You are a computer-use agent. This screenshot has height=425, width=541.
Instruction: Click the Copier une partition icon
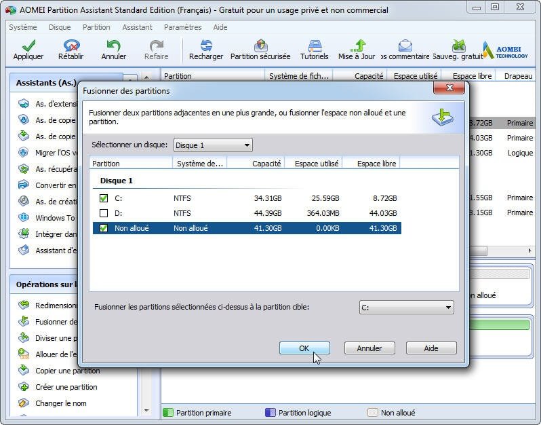24,370
